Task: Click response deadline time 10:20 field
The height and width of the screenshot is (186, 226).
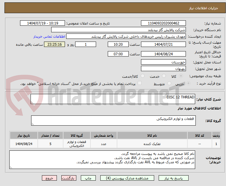Action: [x=118, y=45]
